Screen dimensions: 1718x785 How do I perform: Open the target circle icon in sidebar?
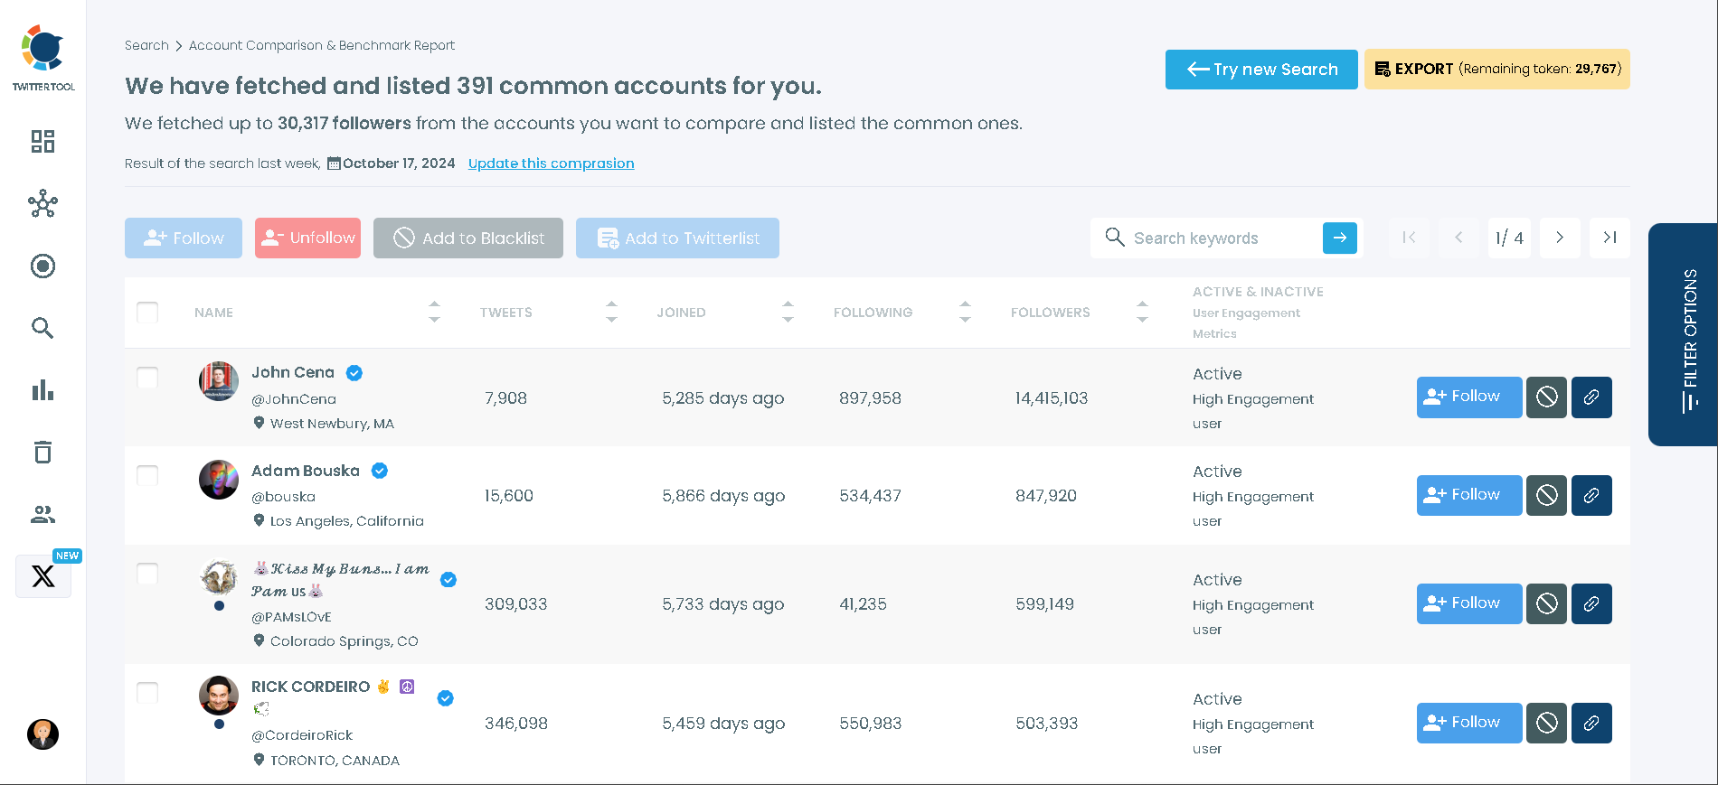click(x=42, y=266)
